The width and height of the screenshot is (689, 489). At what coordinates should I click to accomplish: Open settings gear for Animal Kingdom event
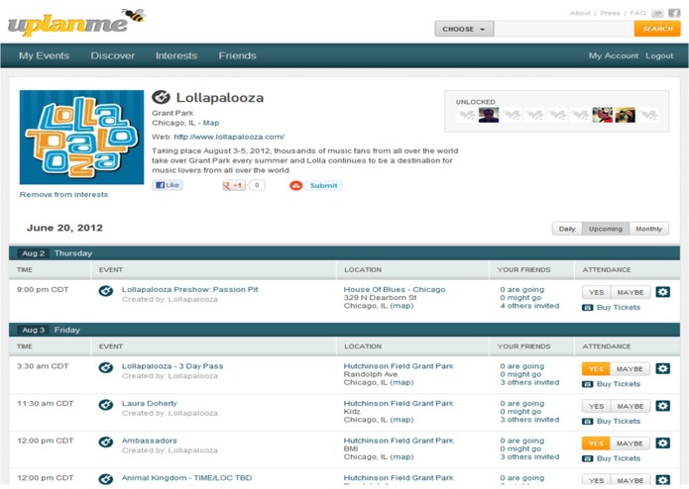click(x=662, y=480)
